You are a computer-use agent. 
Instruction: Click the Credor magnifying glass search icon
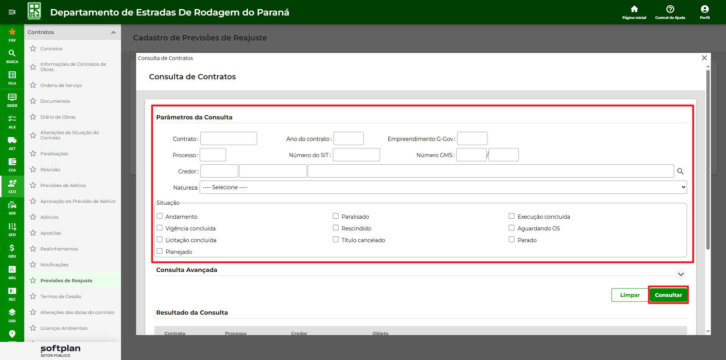click(x=680, y=172)
